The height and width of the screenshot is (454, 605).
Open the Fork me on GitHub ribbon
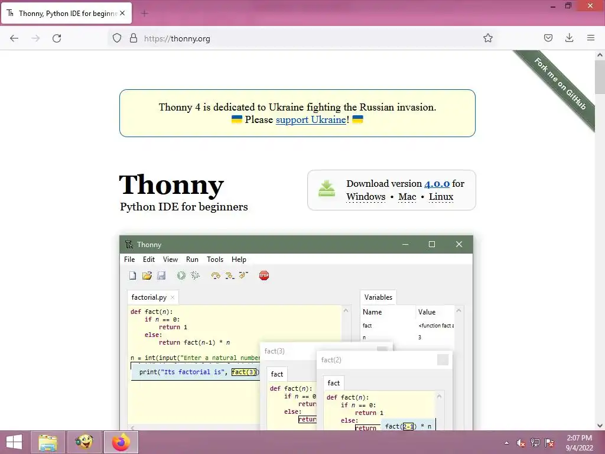pyautogui.click(x=560, y=83)
